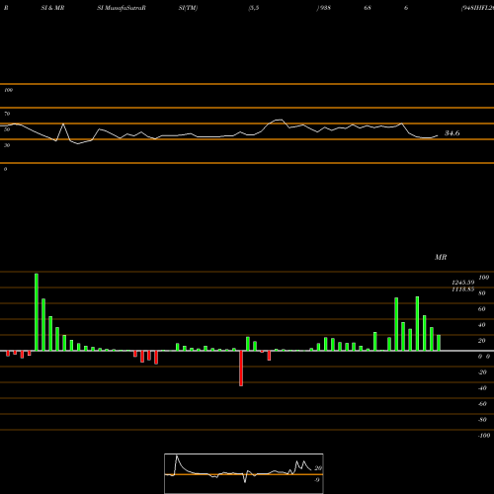This screenshot has width=494, height=494.
Task: Click the tallest green histogram bar
Action: (37, 312)
